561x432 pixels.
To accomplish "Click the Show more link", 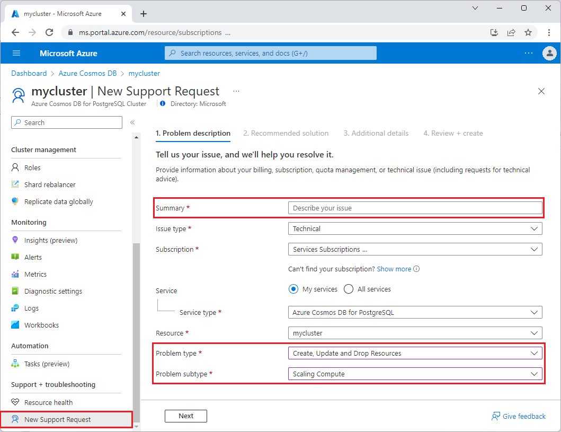I will tap(394, 269).
